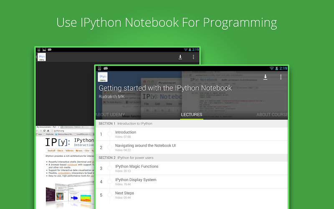This screenshot has width=334, height=209.
Task: Select the LECTURES tab
Action: pyautogui.click(x=192, y=115)
